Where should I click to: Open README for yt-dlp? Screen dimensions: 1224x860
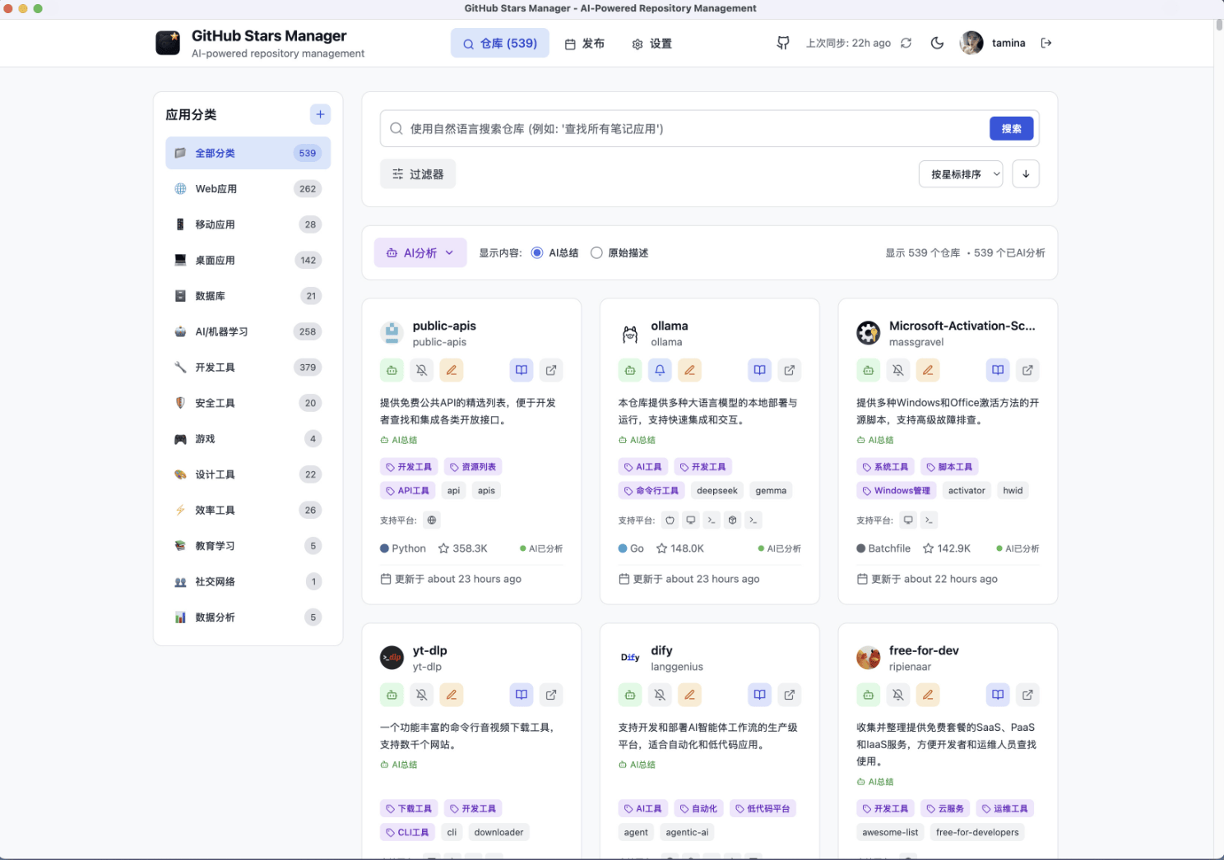coord(522,695)
